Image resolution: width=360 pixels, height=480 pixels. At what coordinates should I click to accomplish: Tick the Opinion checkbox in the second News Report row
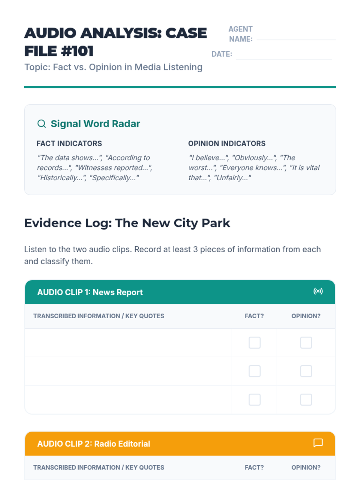point(306,371)
